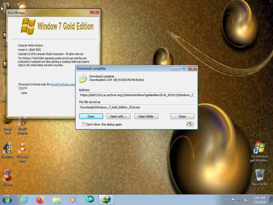
Task: Click Show desktop strip beside the clock
Action: 271,200
